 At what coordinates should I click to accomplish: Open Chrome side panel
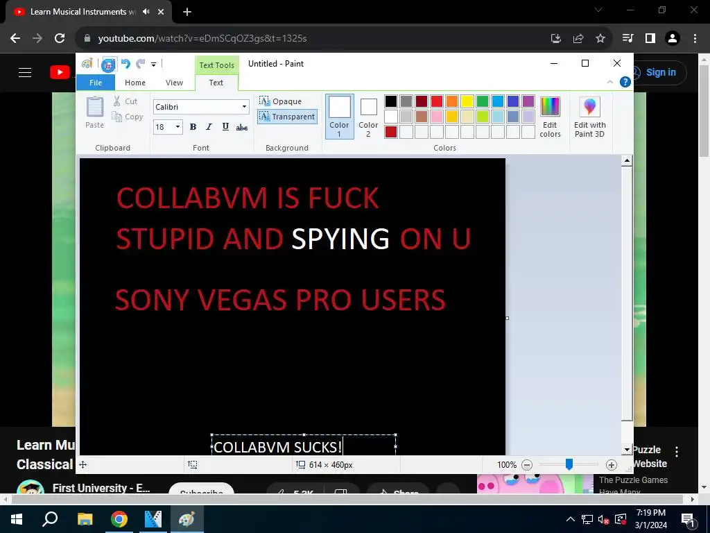click(x=650, y=39)
